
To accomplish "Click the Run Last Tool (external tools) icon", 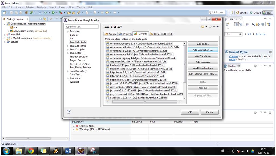I will tap(61, 12).
